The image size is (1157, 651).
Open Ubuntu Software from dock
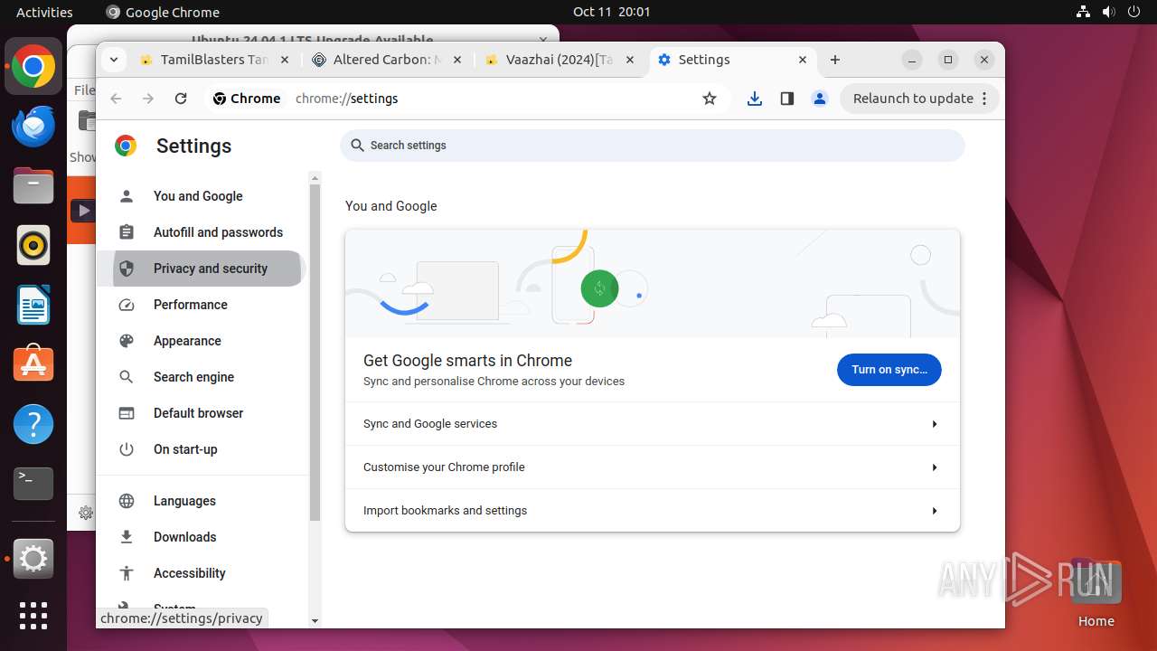[x=33, y=364]
